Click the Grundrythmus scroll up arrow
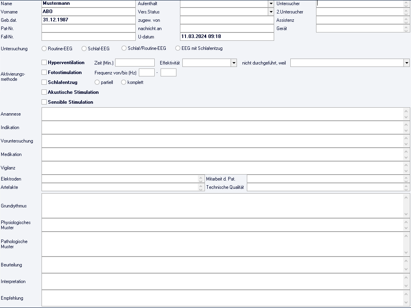 click(x=406, y=197)
